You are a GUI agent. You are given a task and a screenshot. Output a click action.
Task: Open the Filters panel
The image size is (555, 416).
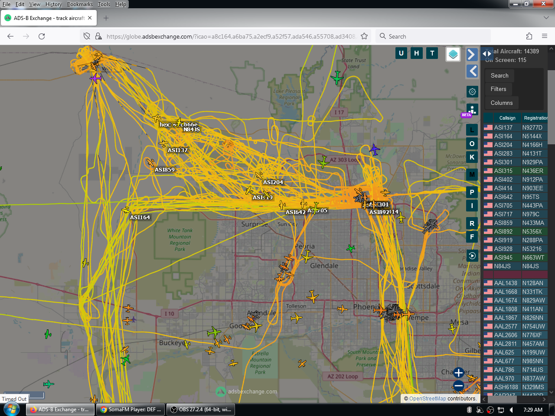(499, 89)
